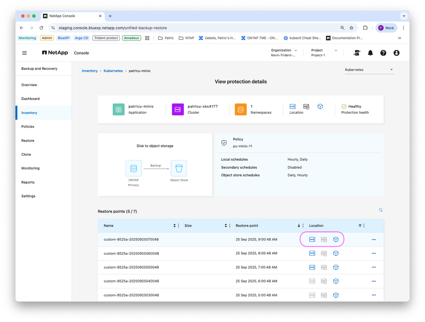The height and width of the screenshot is (322, 425).
Task: Reload the page in browser
Action: pyautogui.click(x=41, y=28)
